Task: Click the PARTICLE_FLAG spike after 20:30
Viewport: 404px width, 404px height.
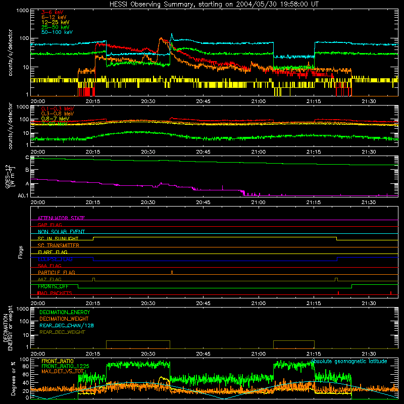Action: 172,273
